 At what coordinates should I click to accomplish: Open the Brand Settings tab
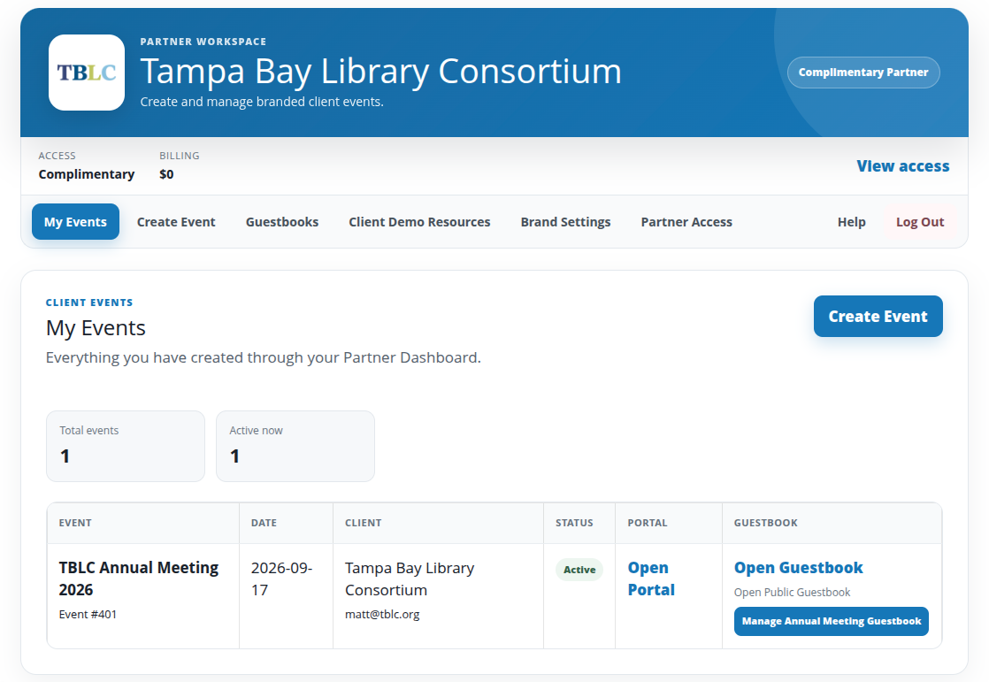(x=566, y=221)
